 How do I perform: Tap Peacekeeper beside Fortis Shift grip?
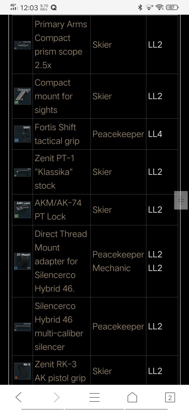pos(118,134)
